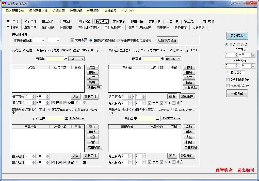Viewport: 259px width, 181px height.
Task: Click 统设 in the 两码差(不进位) panel
Action: tap(76, 96)
